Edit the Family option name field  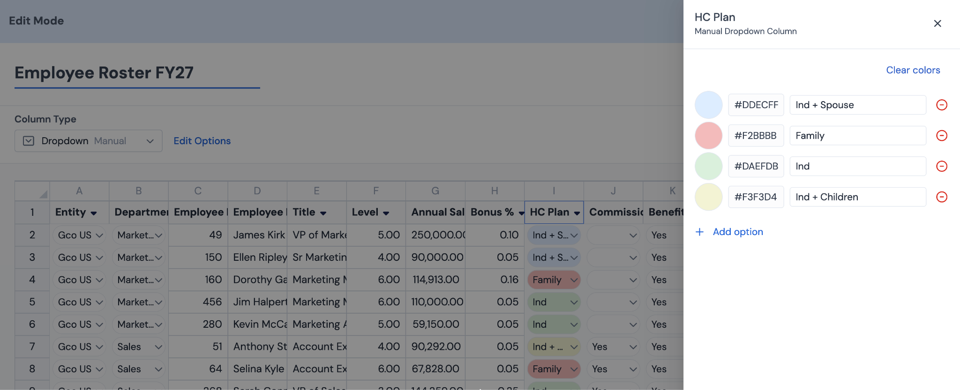(858, 136)
